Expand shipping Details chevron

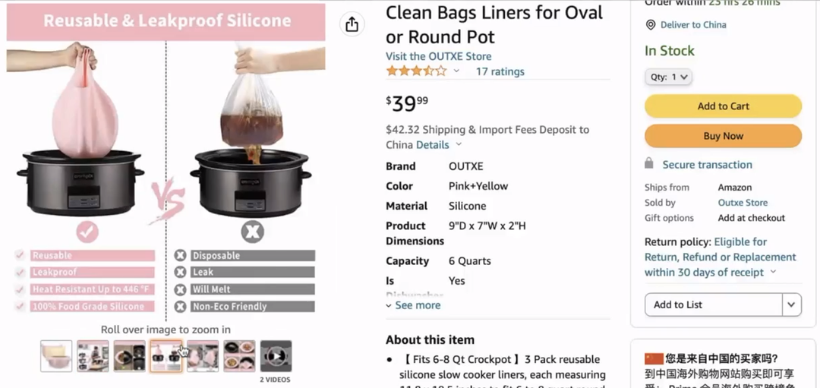tap(459, 145)
